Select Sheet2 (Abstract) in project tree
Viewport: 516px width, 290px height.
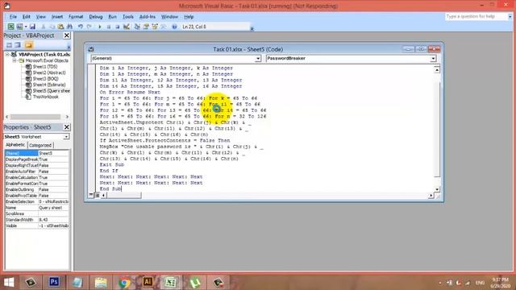(x=49, y=72)
